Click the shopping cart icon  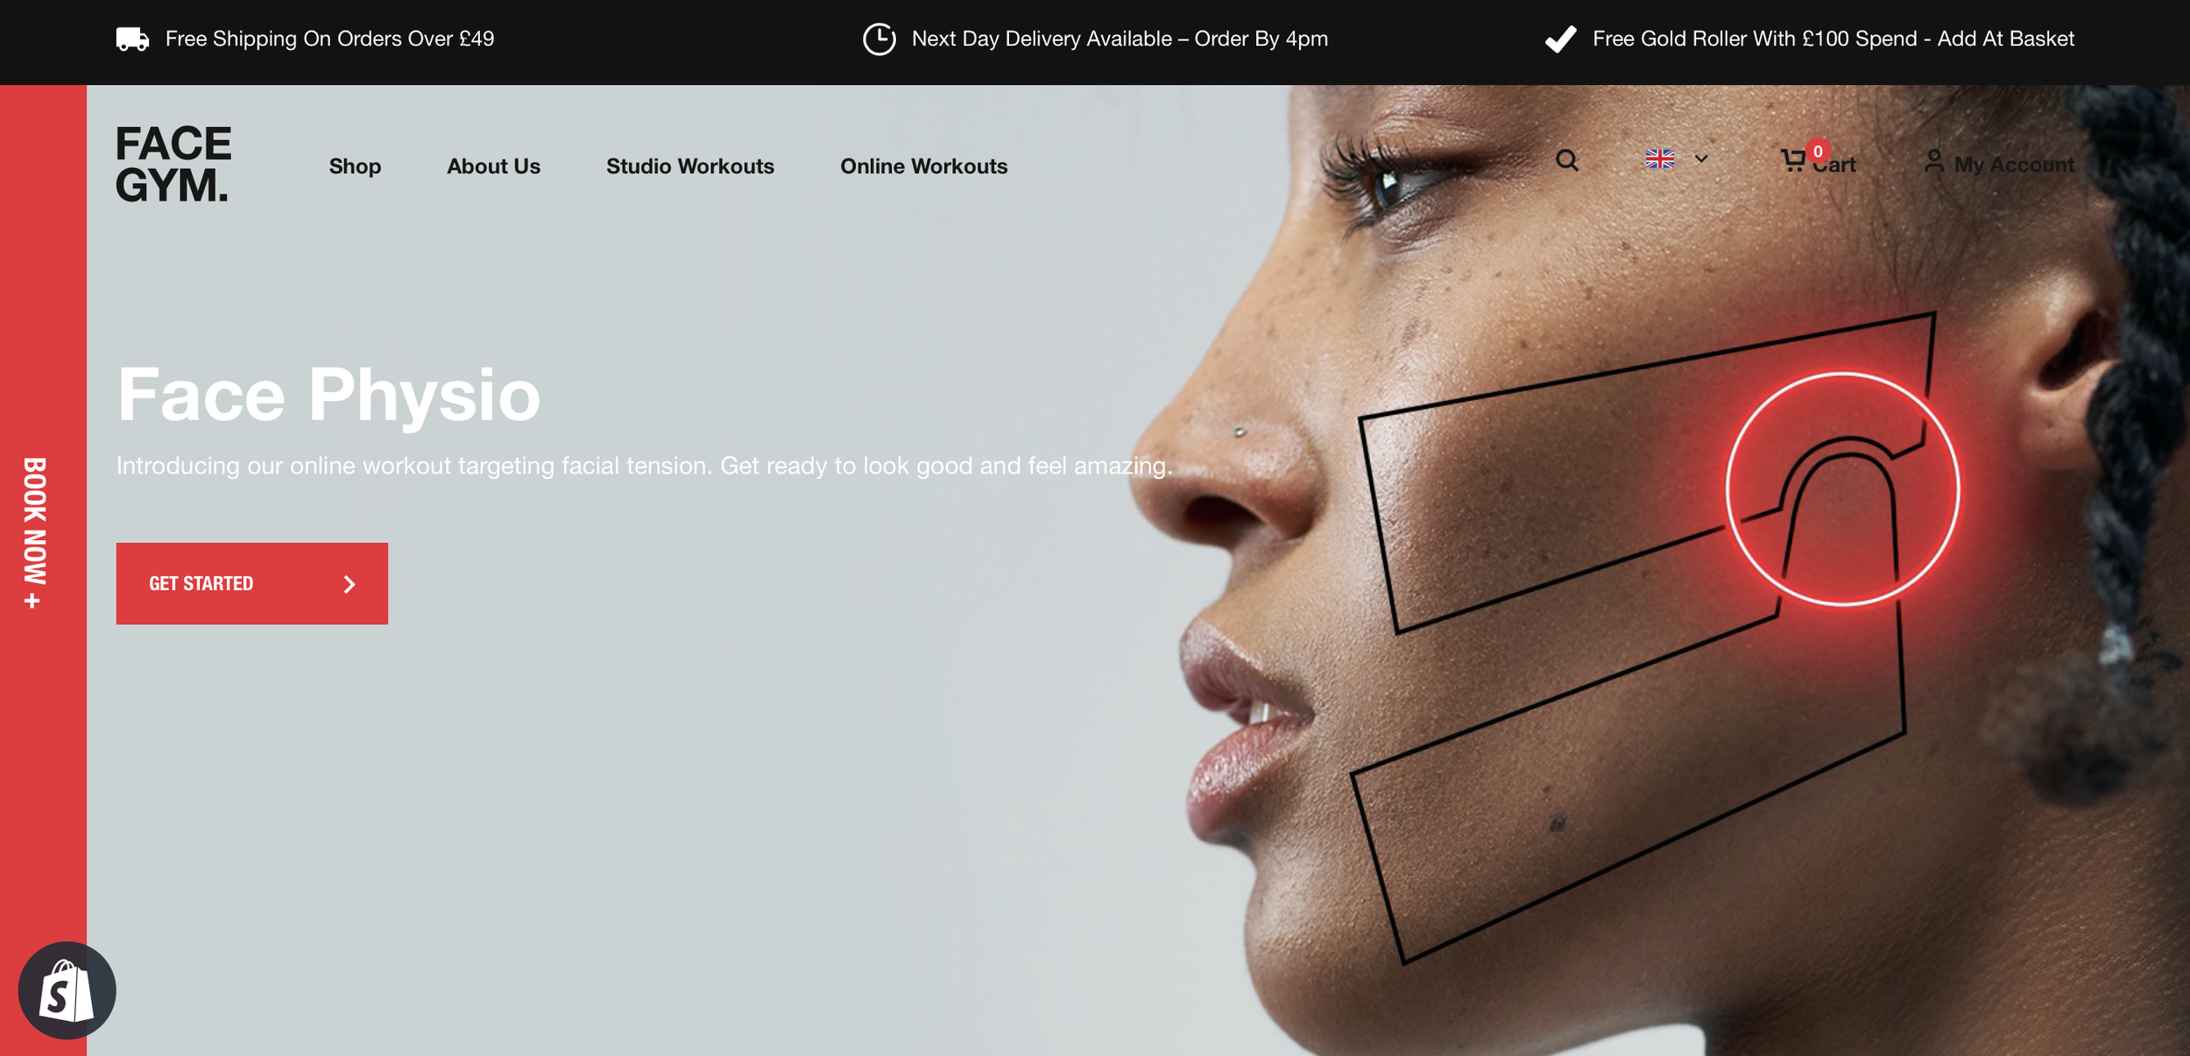pyautogui.click(x=1792, y=160)
